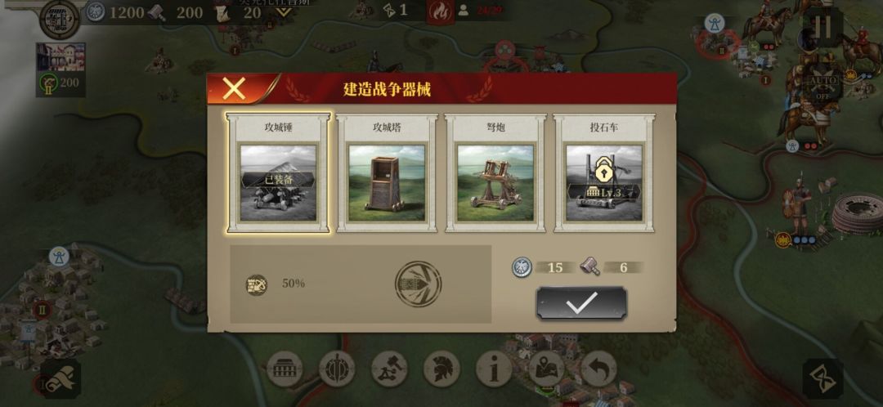The height and width of the screenshot is (407, 883).
Task: Open the city building icon in bottom bar
Action: click(285, 369)
